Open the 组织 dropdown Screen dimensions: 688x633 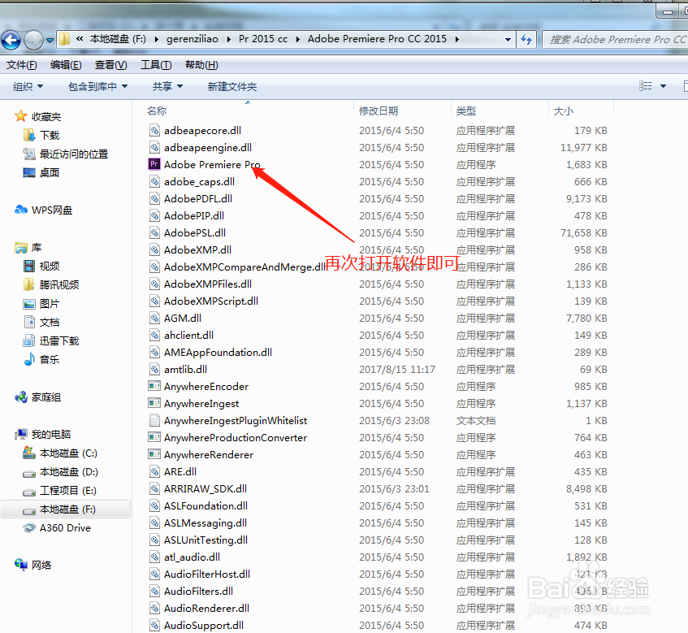(x=28, y=86)
